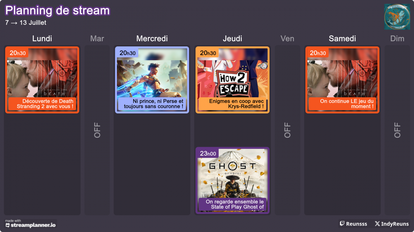Click the X logo beside IndyReuns
This screenshot has width=414, height=232.
377,224
